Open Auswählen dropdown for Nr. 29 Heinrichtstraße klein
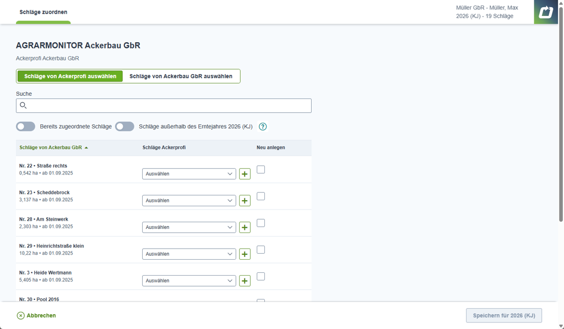564x329 pixels. tap(189, 254)
